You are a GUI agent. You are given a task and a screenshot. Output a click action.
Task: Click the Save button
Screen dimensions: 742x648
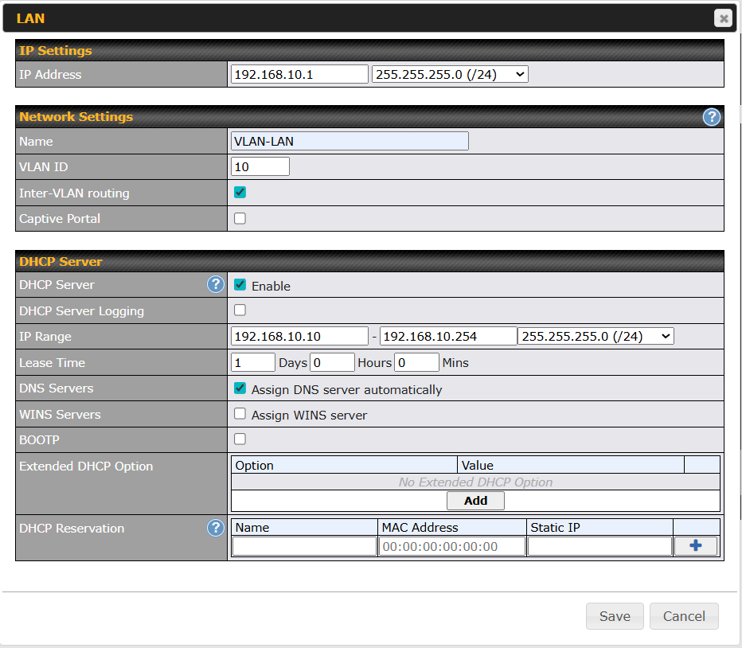point(615,616)
